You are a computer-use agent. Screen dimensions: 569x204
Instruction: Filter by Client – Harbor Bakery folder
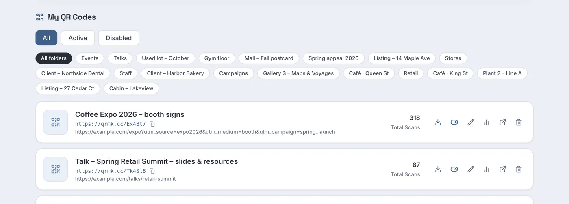pos(176,73)
